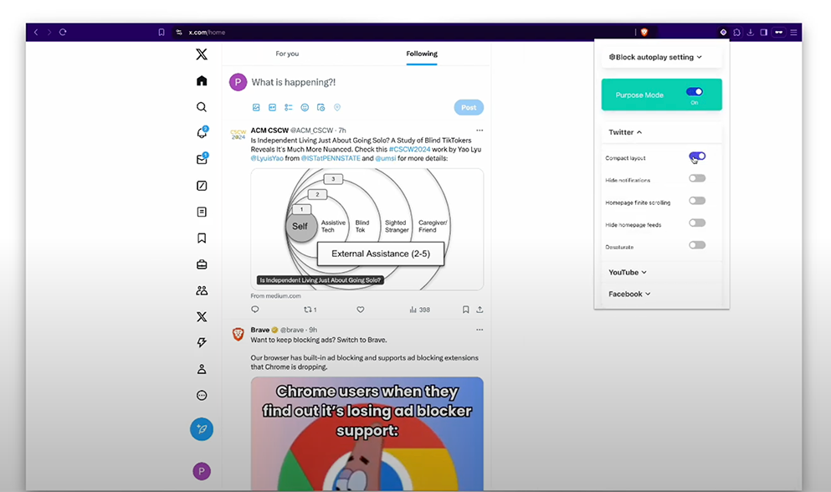831x492 pixels.
Task: Expand the YouTube settings section
Action: [x=628, y=272]
